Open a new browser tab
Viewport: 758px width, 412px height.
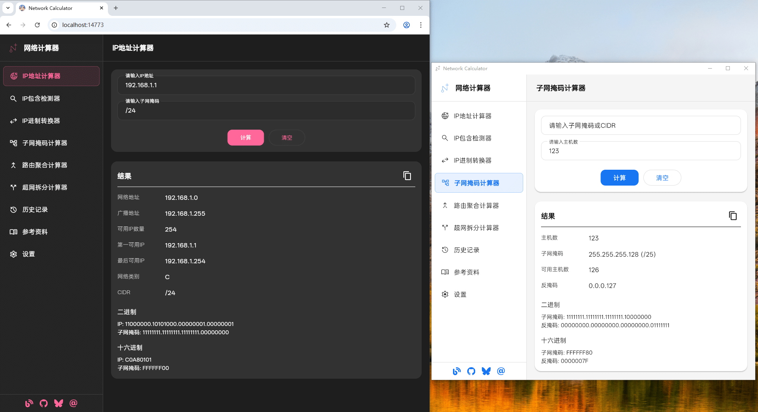coord(116,8)
